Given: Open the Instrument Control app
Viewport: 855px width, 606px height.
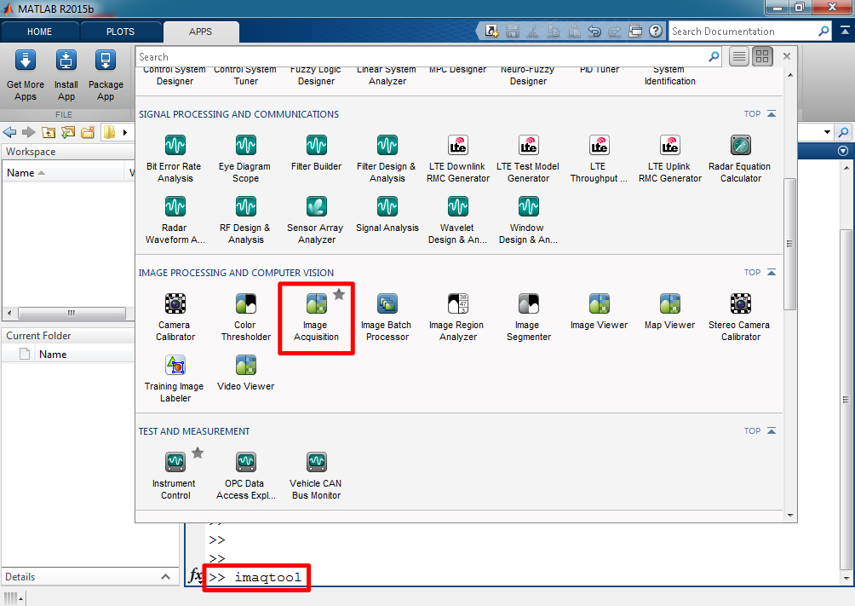Looking at the screenshot, I should (175, 476).
